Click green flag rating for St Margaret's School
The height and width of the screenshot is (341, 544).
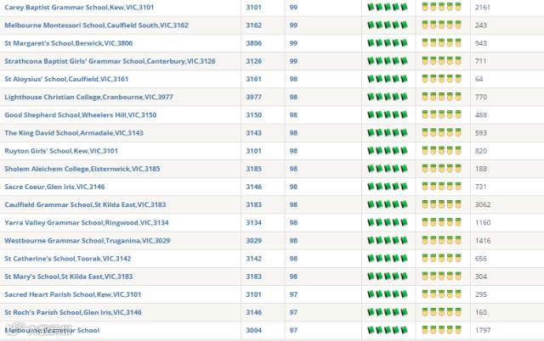[x=388, y=43]
